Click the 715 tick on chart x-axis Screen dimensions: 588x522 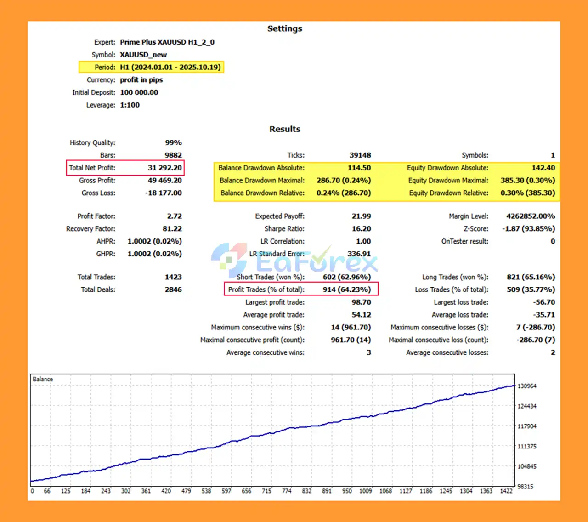pyautogui.click(x=266, y=491)
